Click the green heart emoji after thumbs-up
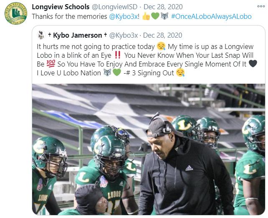This screenshot has height=218, width=268. (155, 16)
